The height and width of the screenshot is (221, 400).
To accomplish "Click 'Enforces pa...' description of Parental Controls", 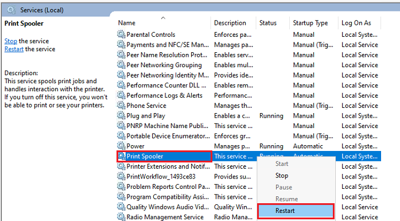I will point(232,34).
